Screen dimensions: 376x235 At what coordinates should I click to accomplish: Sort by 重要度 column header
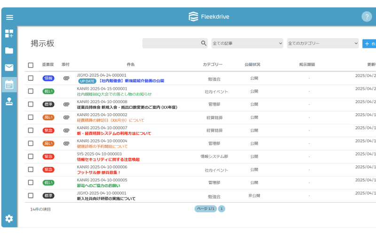coord(48,64)
